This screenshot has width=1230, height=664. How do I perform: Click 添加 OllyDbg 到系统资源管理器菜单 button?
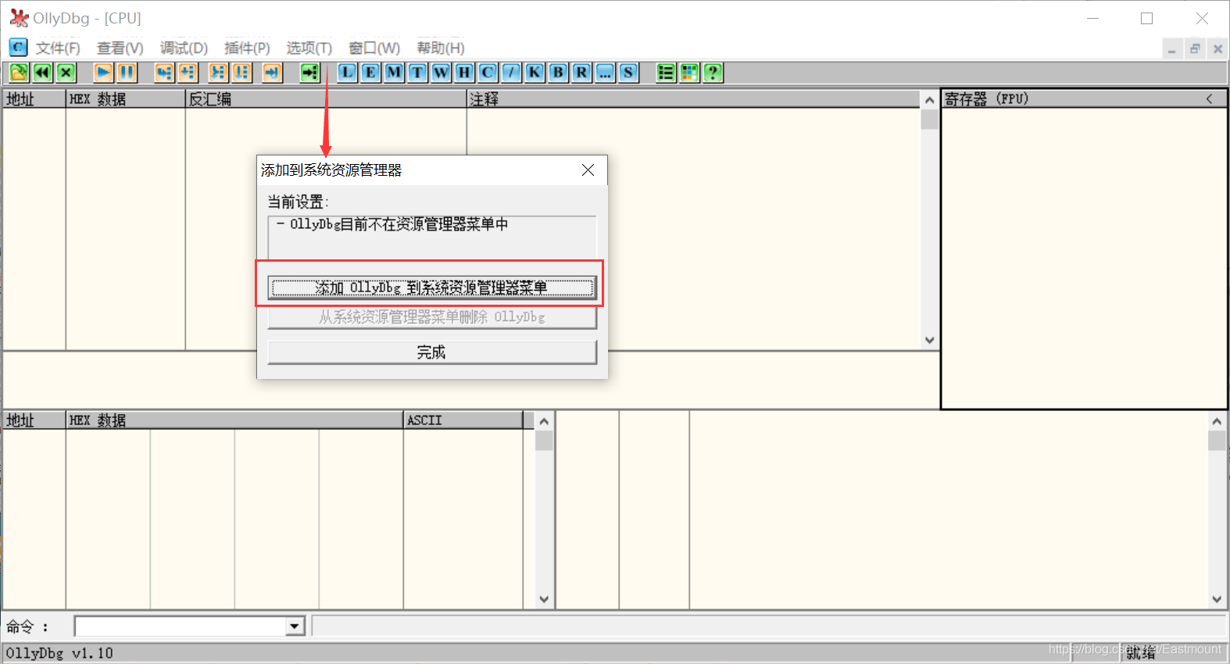(432, 287)
